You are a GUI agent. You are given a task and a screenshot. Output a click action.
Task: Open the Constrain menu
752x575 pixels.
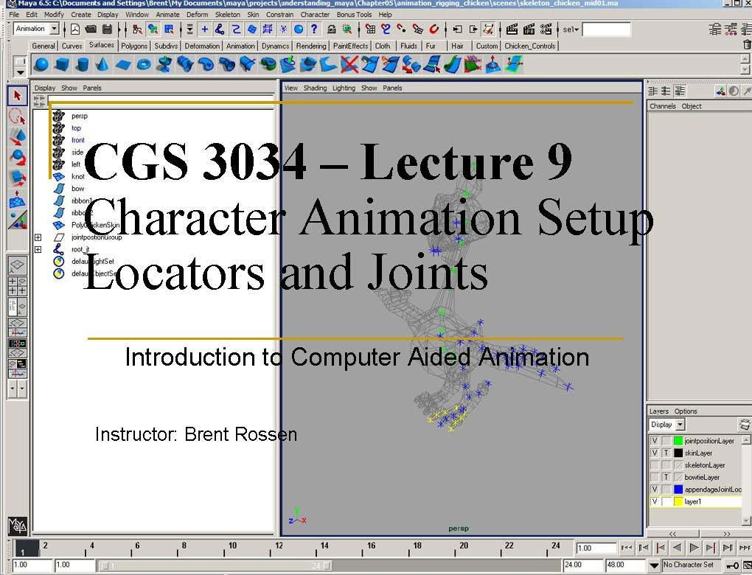[279, 15]
